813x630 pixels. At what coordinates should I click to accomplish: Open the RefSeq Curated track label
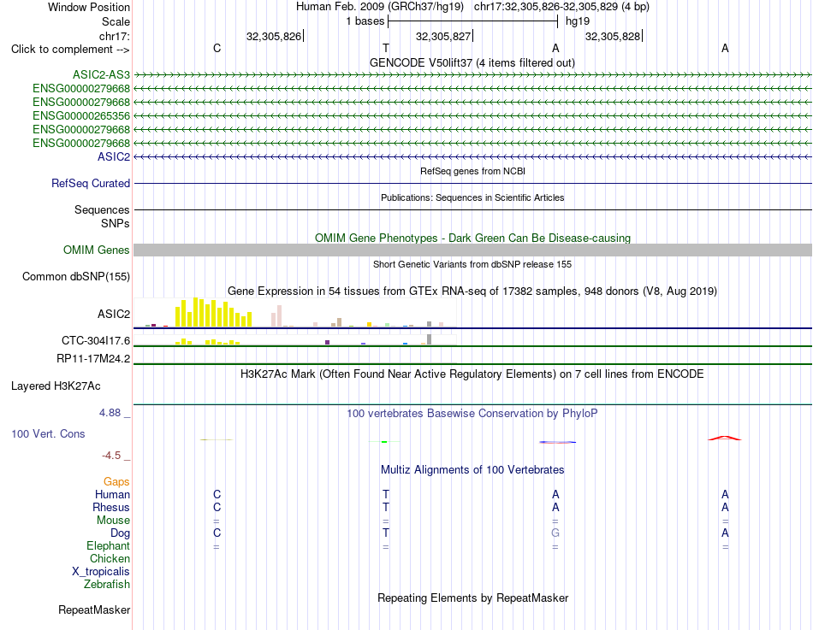[91, 184]
